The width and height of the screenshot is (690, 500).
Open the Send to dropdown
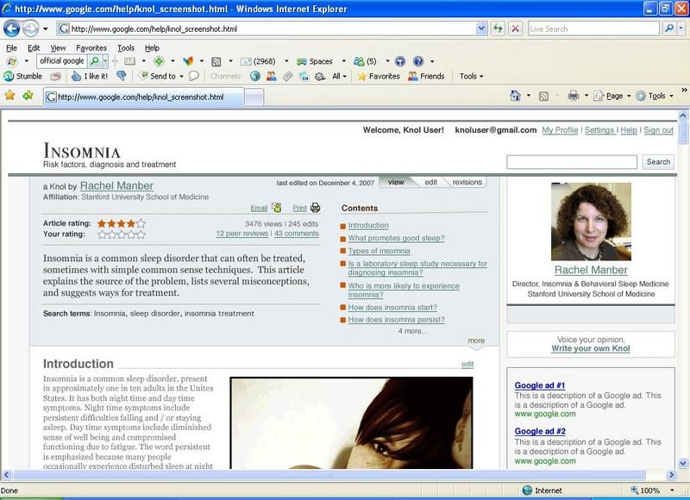(x=162, y=76)
